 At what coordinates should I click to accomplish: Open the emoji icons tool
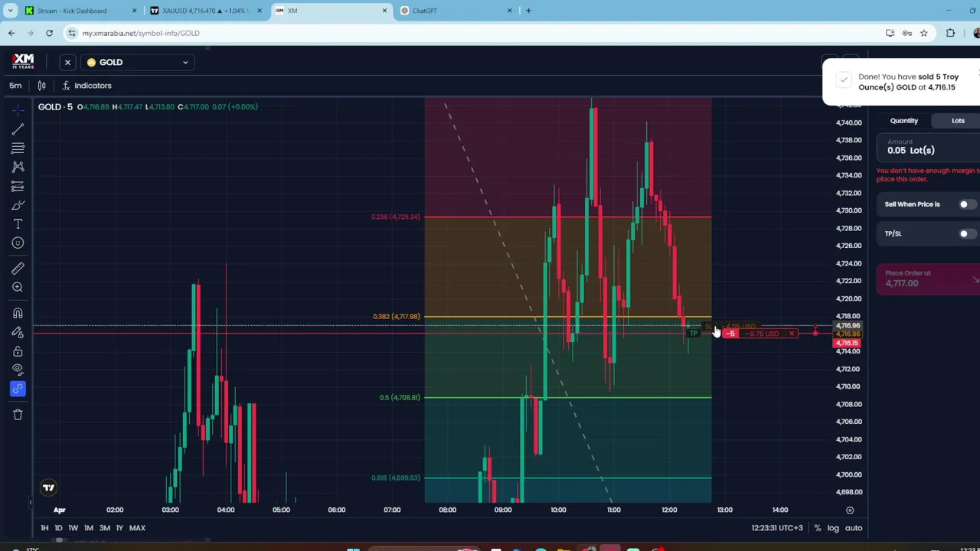pos(18,243)
